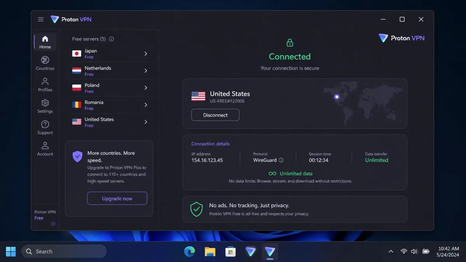Open Settings in the sidebar
This screenshot has height=262, width=466.
click(x=45, y=106)
